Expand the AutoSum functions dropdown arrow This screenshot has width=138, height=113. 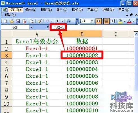point(62,21)
